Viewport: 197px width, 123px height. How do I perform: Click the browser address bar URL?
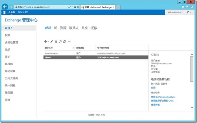pos(34,7)
